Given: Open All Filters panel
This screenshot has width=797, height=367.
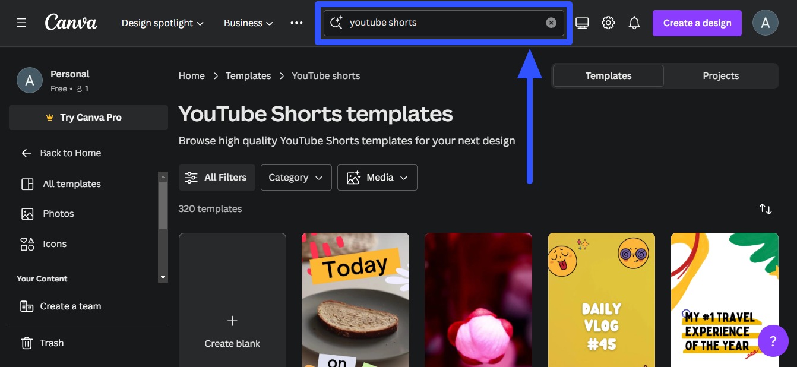Looking at the screenshot, I should (x=217, y=177).
